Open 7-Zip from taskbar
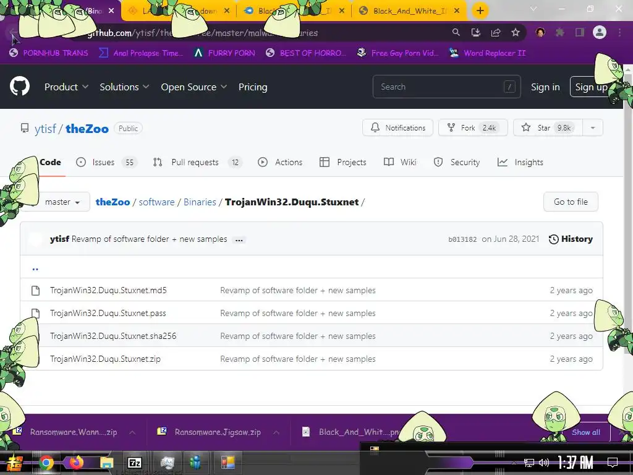The image size is (633, 475). coord(134,463)
